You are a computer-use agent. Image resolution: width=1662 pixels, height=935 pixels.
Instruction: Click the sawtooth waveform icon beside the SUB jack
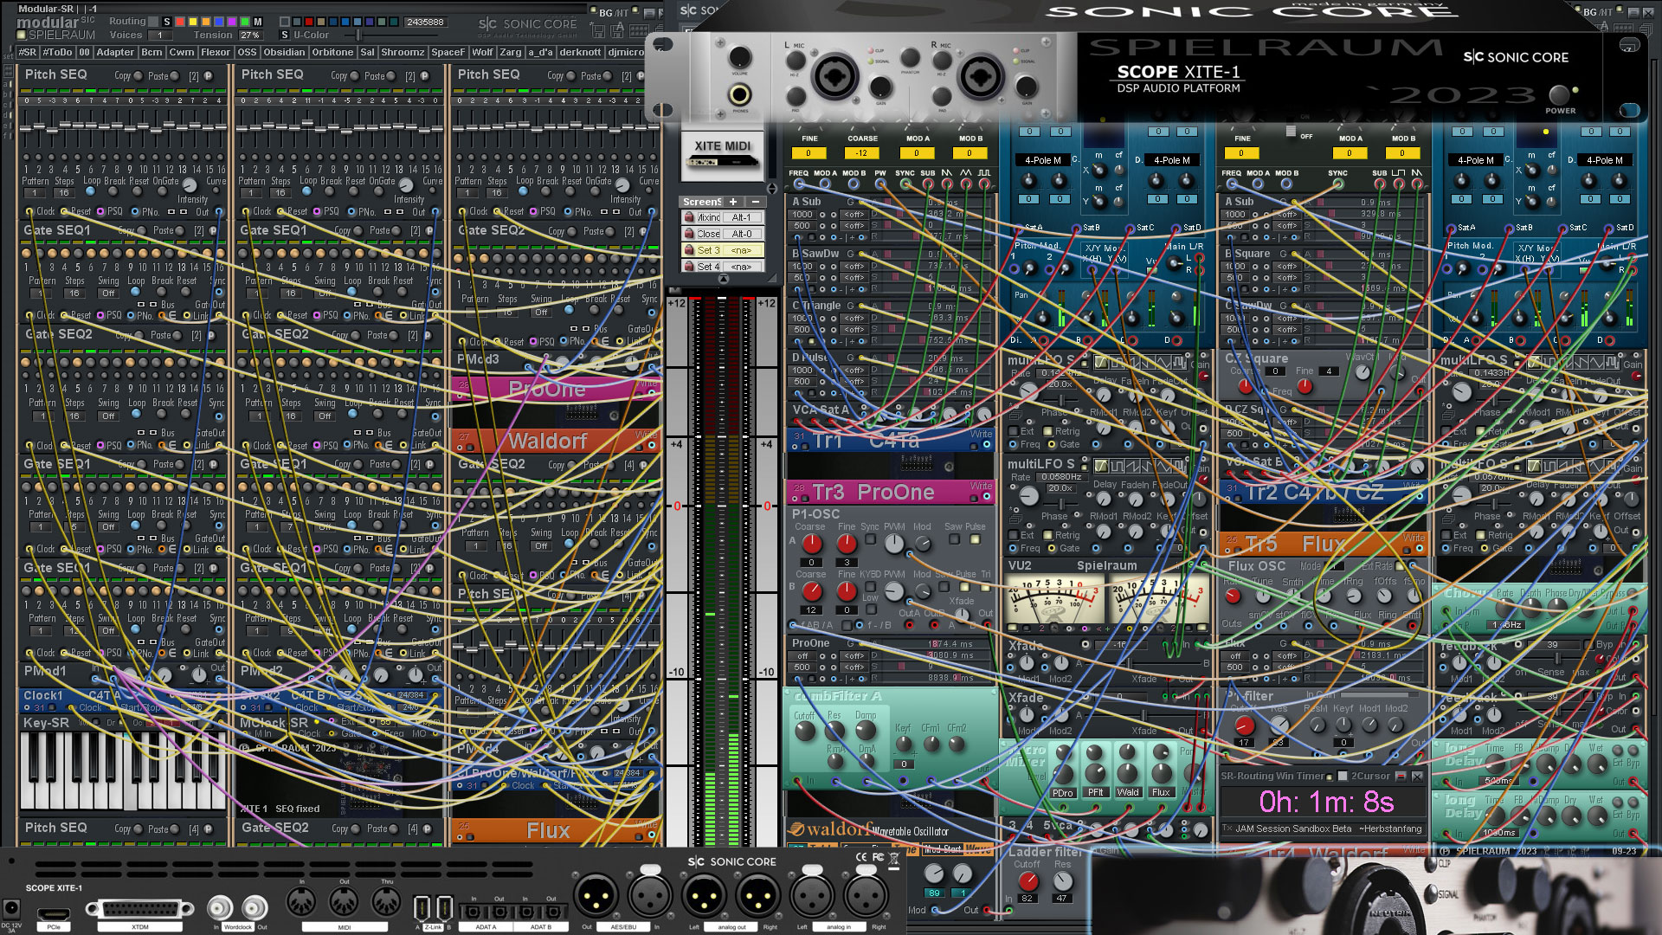pos(947,172)
